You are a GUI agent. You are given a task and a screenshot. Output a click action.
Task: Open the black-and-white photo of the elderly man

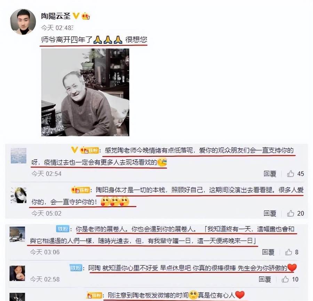tap(85, 92)
